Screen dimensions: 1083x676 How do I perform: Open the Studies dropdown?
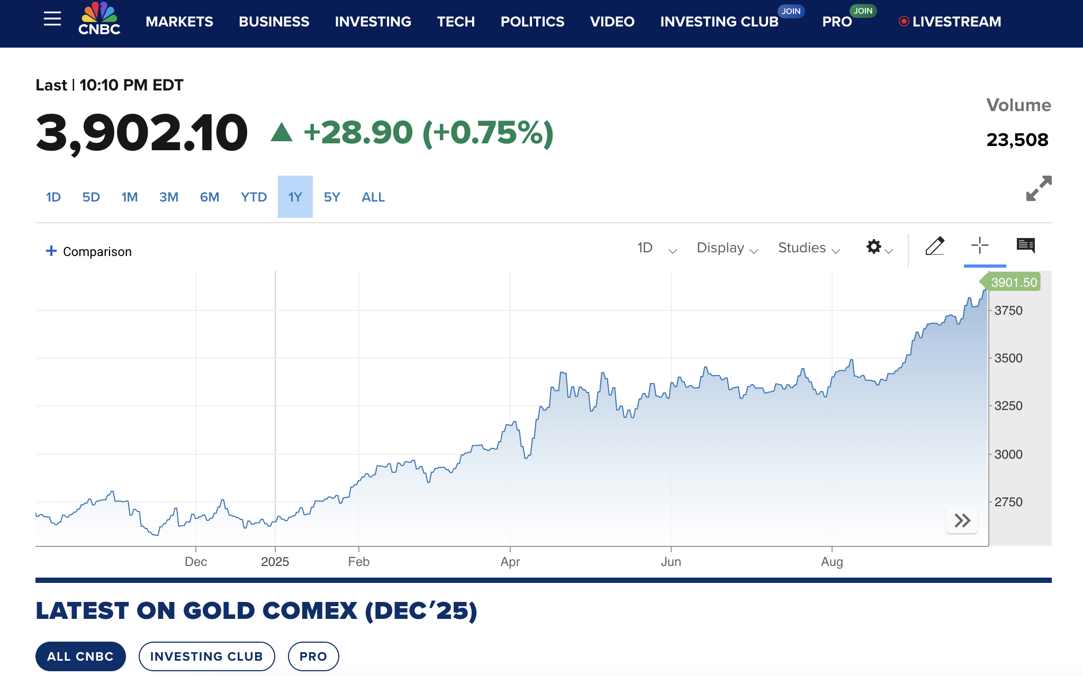tap(808, 248)
